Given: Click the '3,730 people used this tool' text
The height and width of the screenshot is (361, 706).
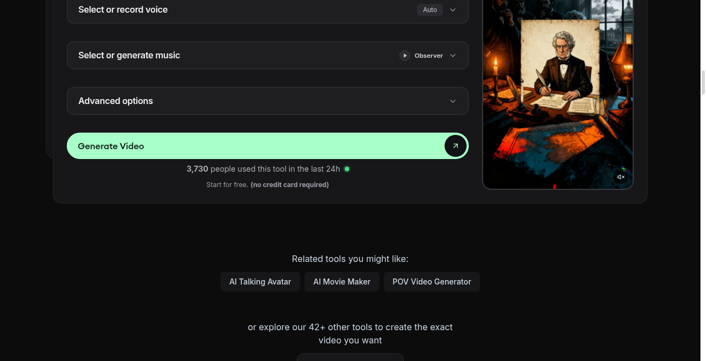Looking at the screenshot, I should tap(263, 169).
